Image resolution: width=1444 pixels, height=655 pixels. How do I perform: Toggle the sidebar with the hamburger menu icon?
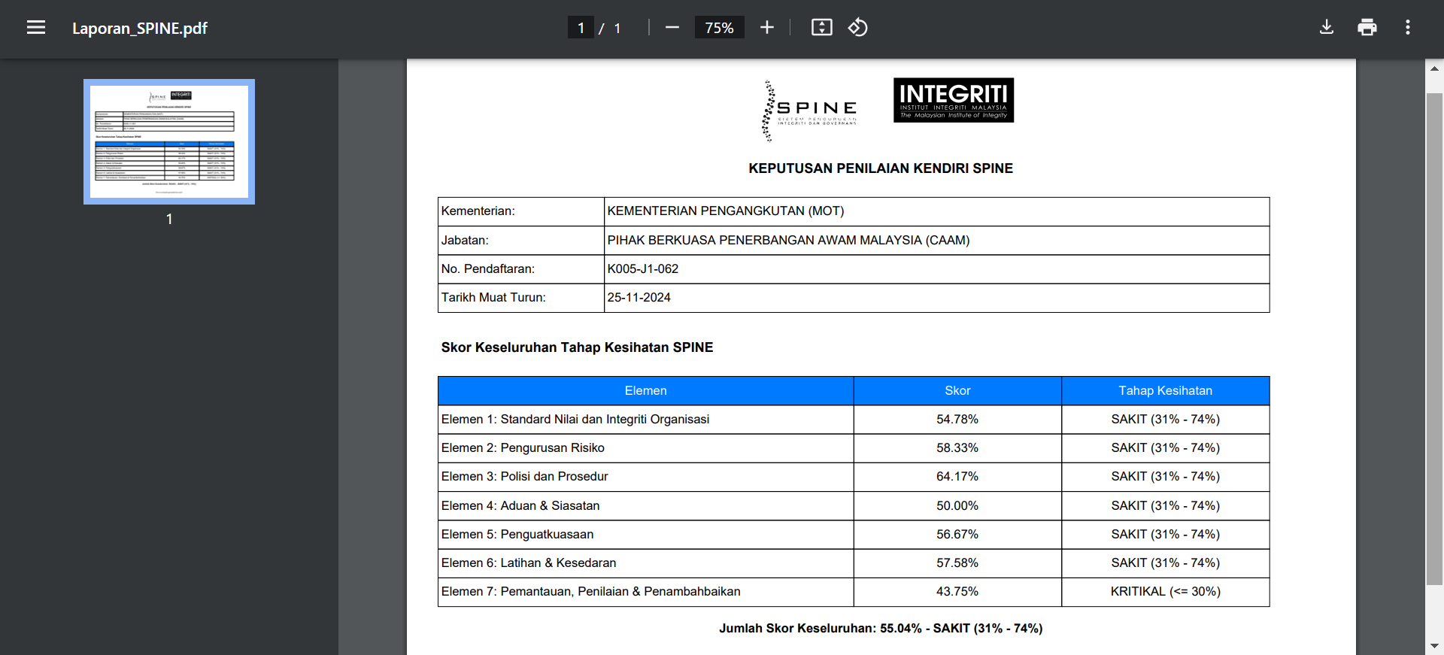[36, 28]
